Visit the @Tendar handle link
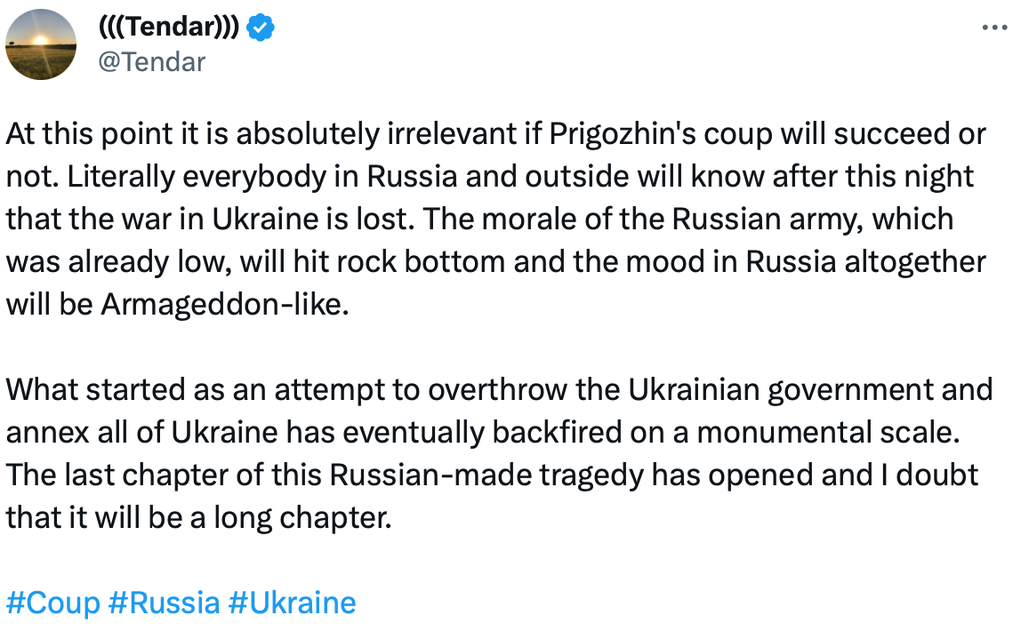This screenshot has height=631, width=1021. pyautogui.click(x=152, y=62)
